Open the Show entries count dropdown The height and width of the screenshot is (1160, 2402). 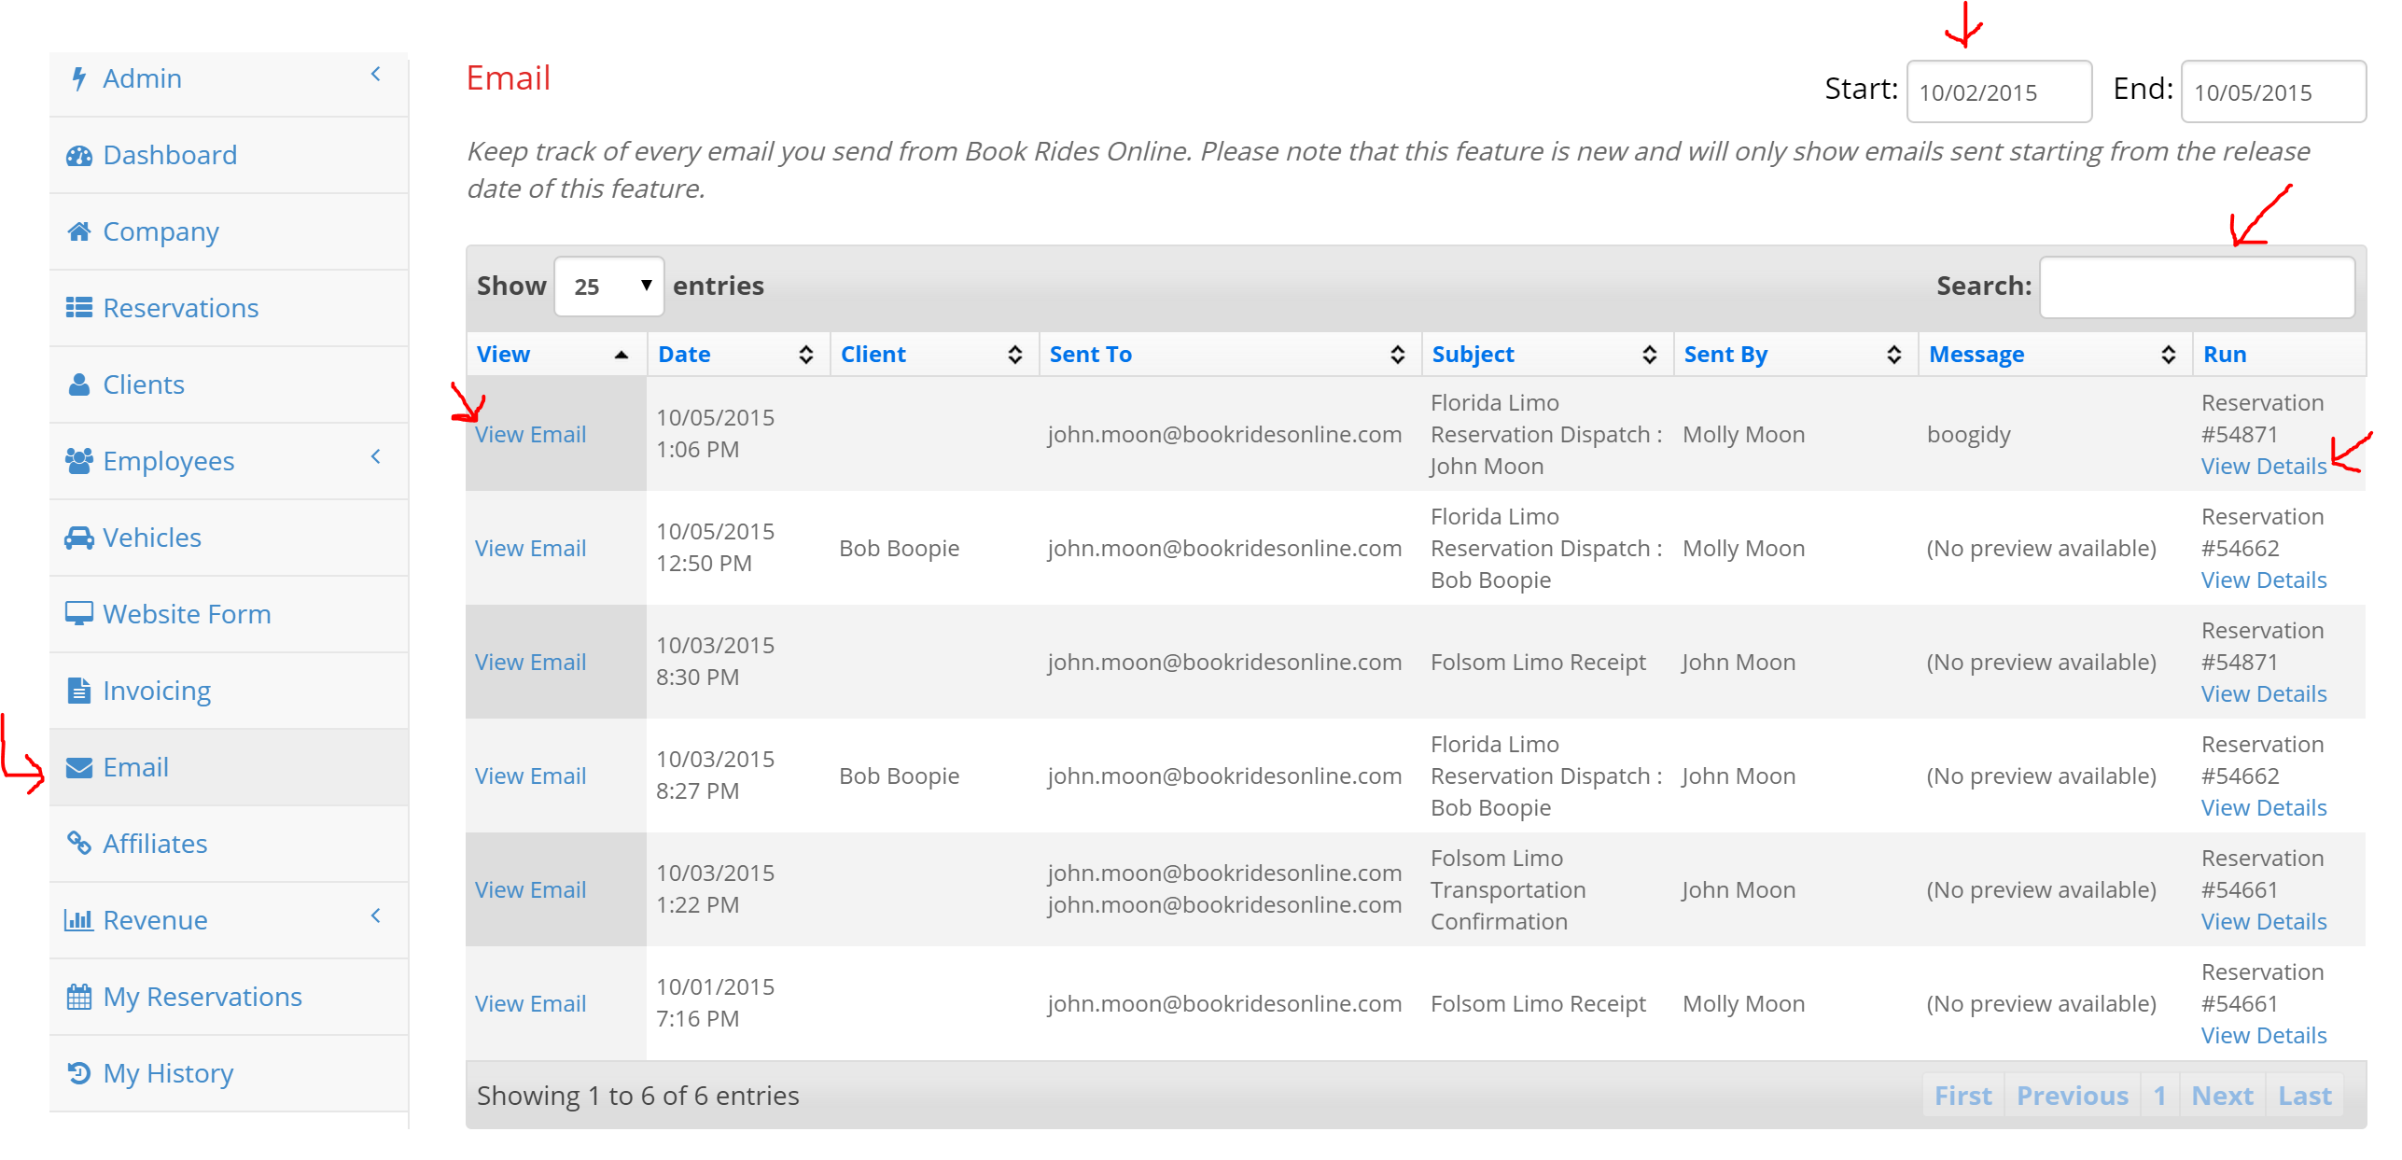(x=609, y=287)
